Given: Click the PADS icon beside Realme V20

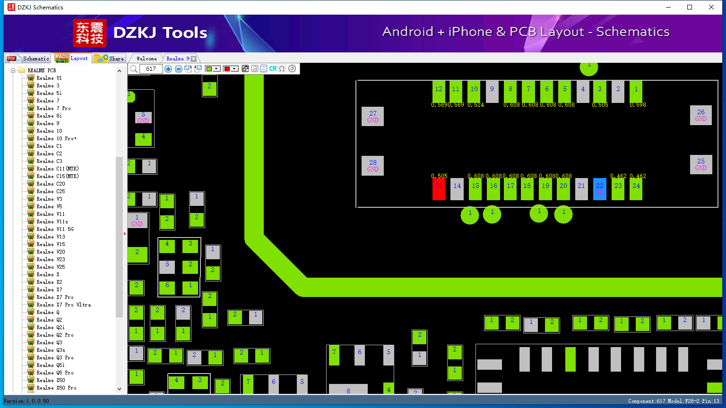Looking at the screenshot, I should click(x=31, y=251).
